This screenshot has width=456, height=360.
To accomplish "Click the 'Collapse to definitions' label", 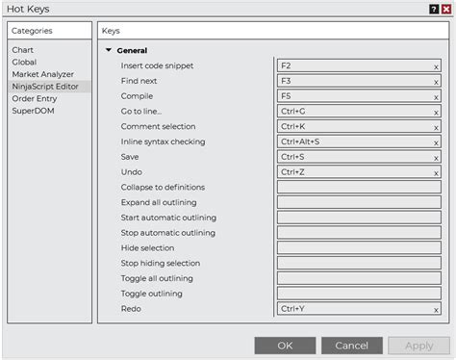I will pos(163,188).
